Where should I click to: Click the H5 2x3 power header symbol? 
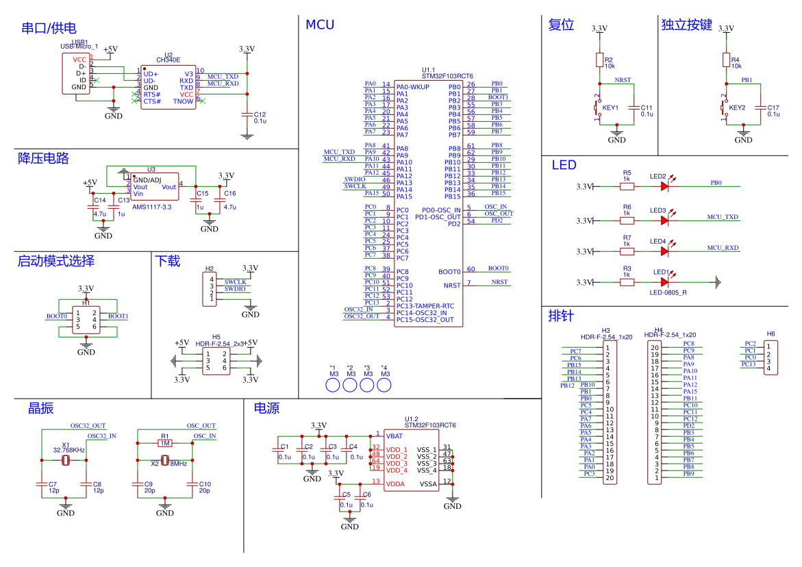[216, 361]
